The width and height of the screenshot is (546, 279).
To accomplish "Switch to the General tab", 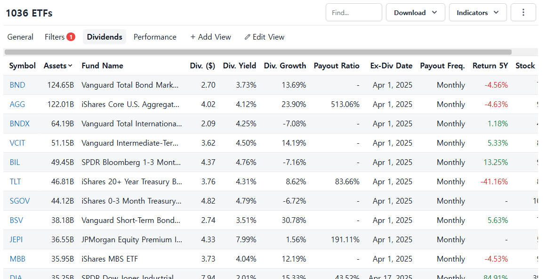I will [x=20, y=37].
